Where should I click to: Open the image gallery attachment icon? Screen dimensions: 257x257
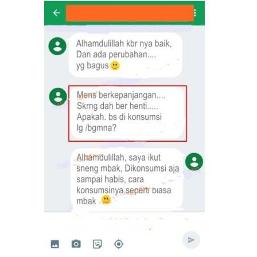tap(55, 244)
